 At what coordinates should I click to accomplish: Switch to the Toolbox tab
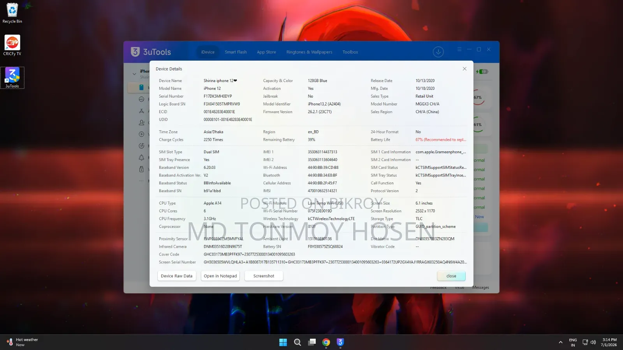(x=350, y=52)
